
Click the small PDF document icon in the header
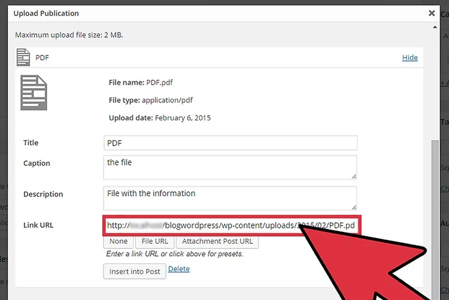23,57
